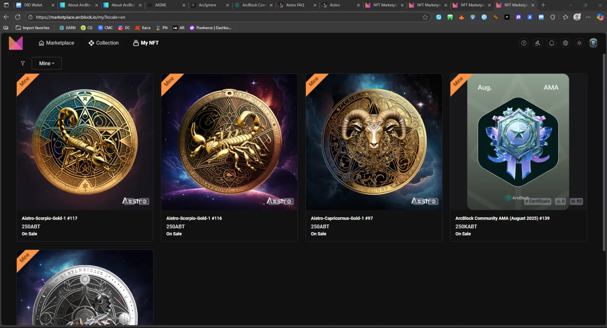Open the Extensions puzzle-piece menu
Viewport: 607px width, 328px height.
pyautogui.click(x=553, y=17)
